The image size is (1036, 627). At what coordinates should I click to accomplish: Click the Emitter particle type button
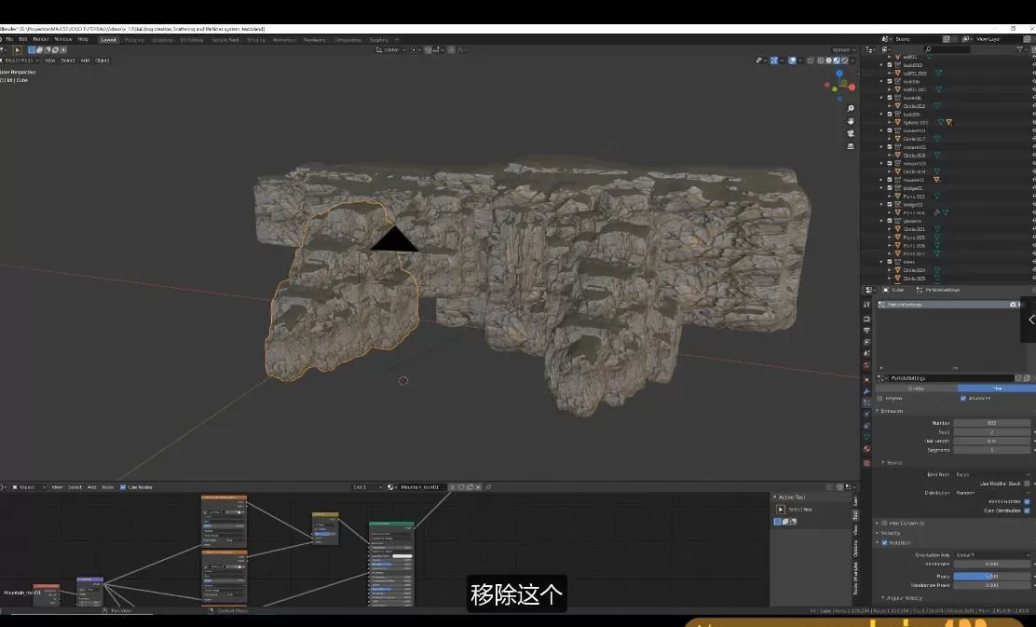pos(916,388)
